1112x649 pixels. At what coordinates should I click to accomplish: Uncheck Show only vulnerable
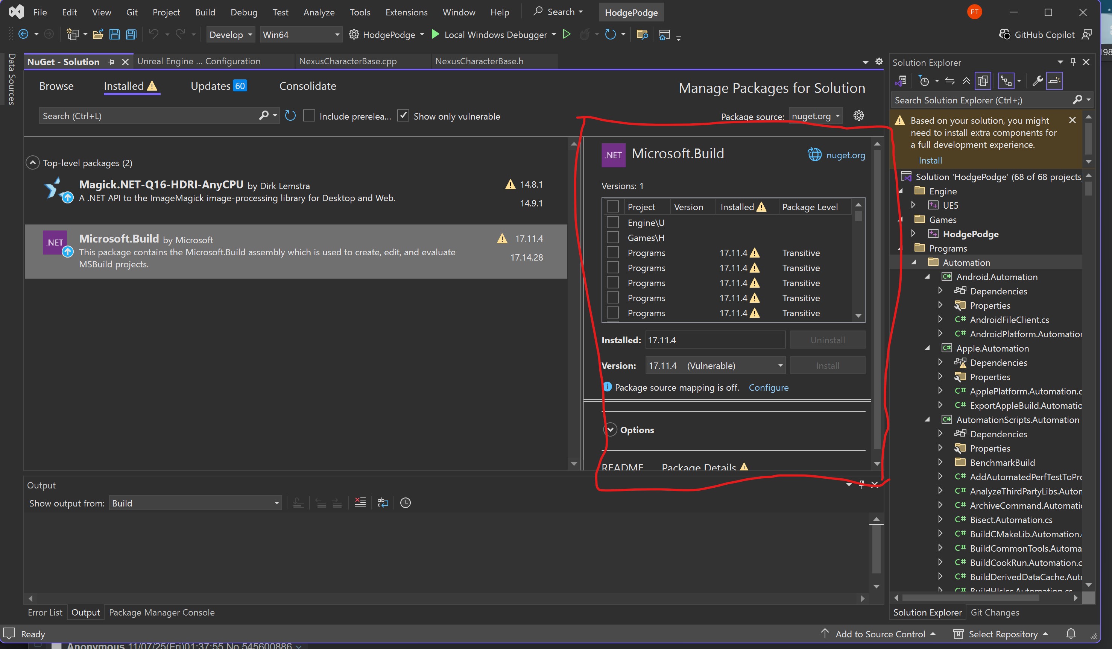tap(403, 116)
